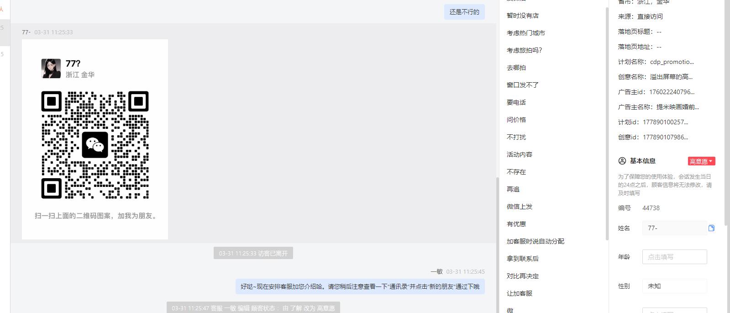Click the person icon beside 基本信息
The width and height of the screenshot is (730, 313).
point(622,161)
